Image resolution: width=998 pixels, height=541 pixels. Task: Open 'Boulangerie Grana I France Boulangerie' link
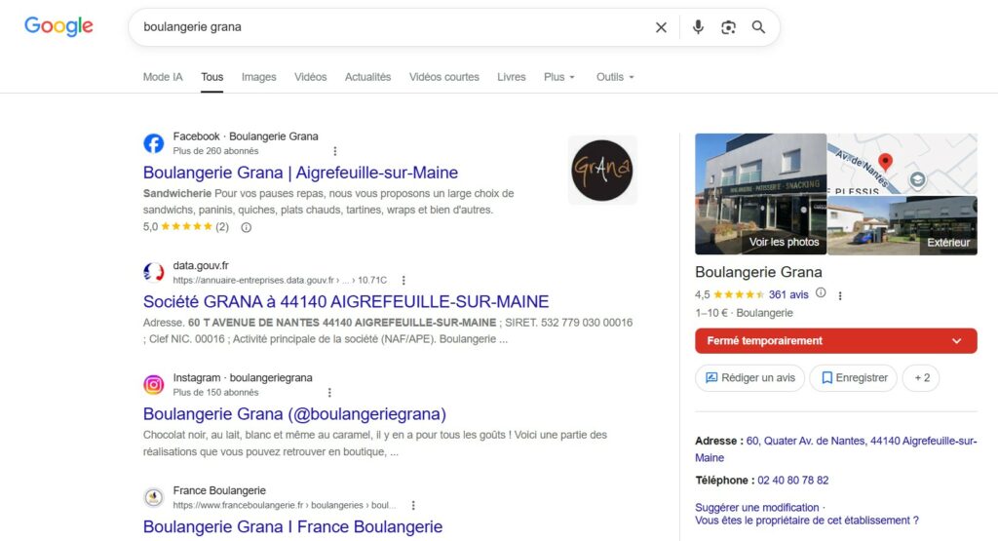pos(292,527)
